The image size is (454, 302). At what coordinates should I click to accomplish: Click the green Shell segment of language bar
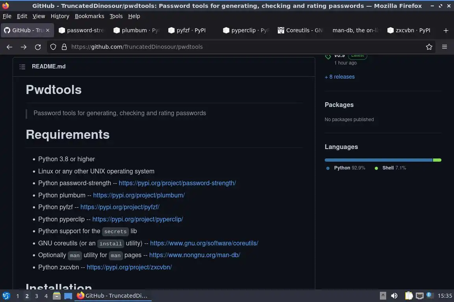[x=437, y=160]
